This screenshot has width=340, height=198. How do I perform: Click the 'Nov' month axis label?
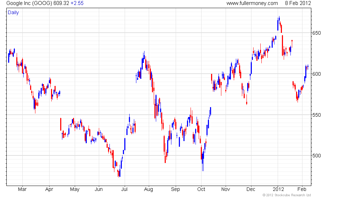coord(226,190)
